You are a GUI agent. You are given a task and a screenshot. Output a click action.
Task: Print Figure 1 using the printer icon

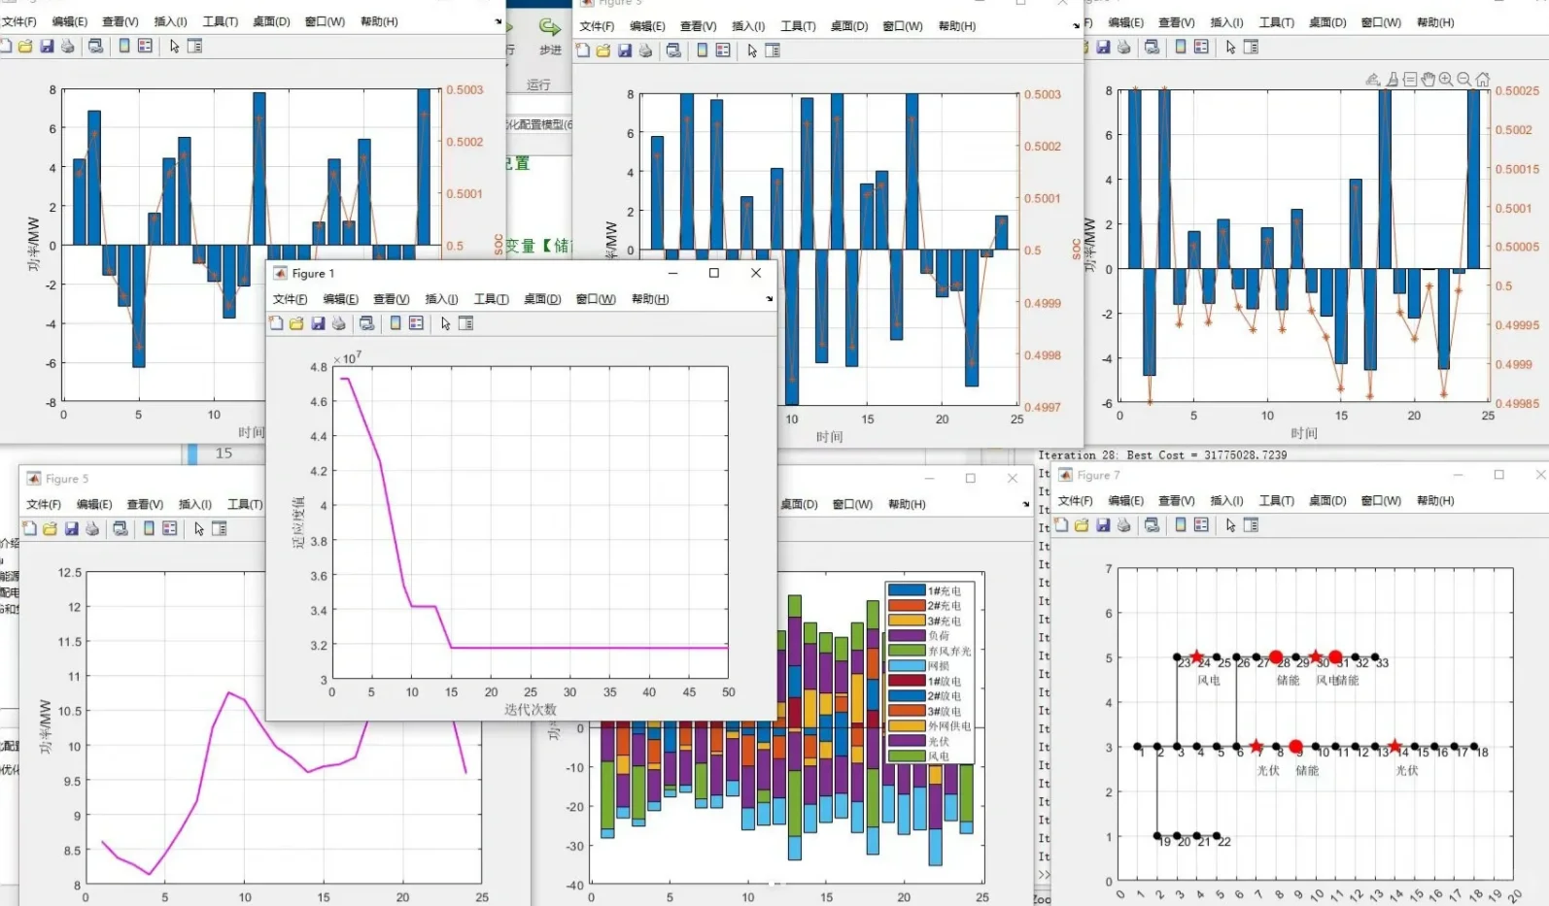(x=338, y=323)
